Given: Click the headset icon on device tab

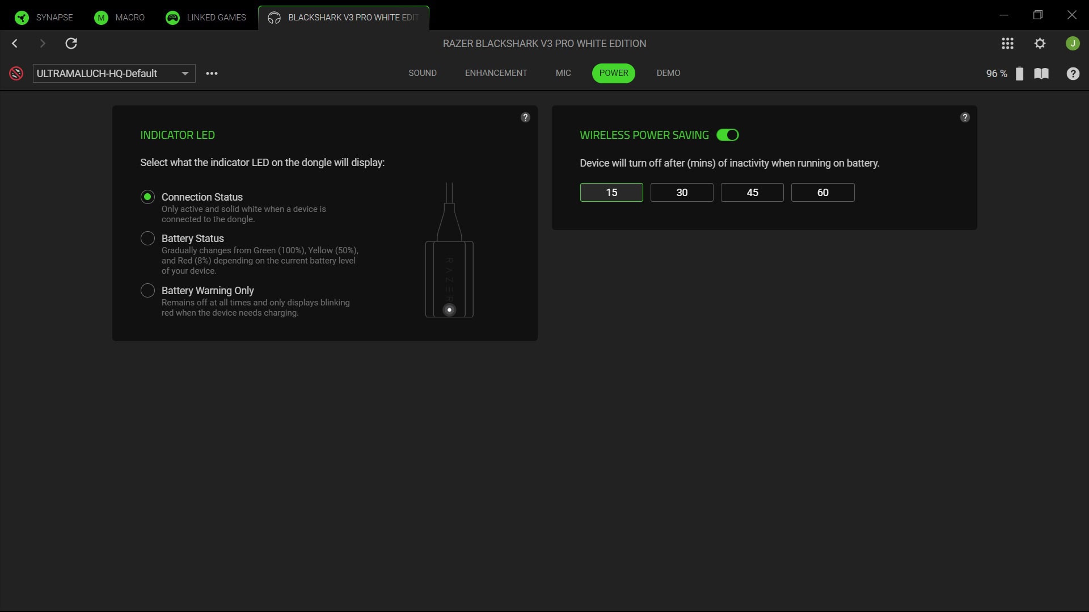Looking at the screenshot, I should click(x=274, y=18).
